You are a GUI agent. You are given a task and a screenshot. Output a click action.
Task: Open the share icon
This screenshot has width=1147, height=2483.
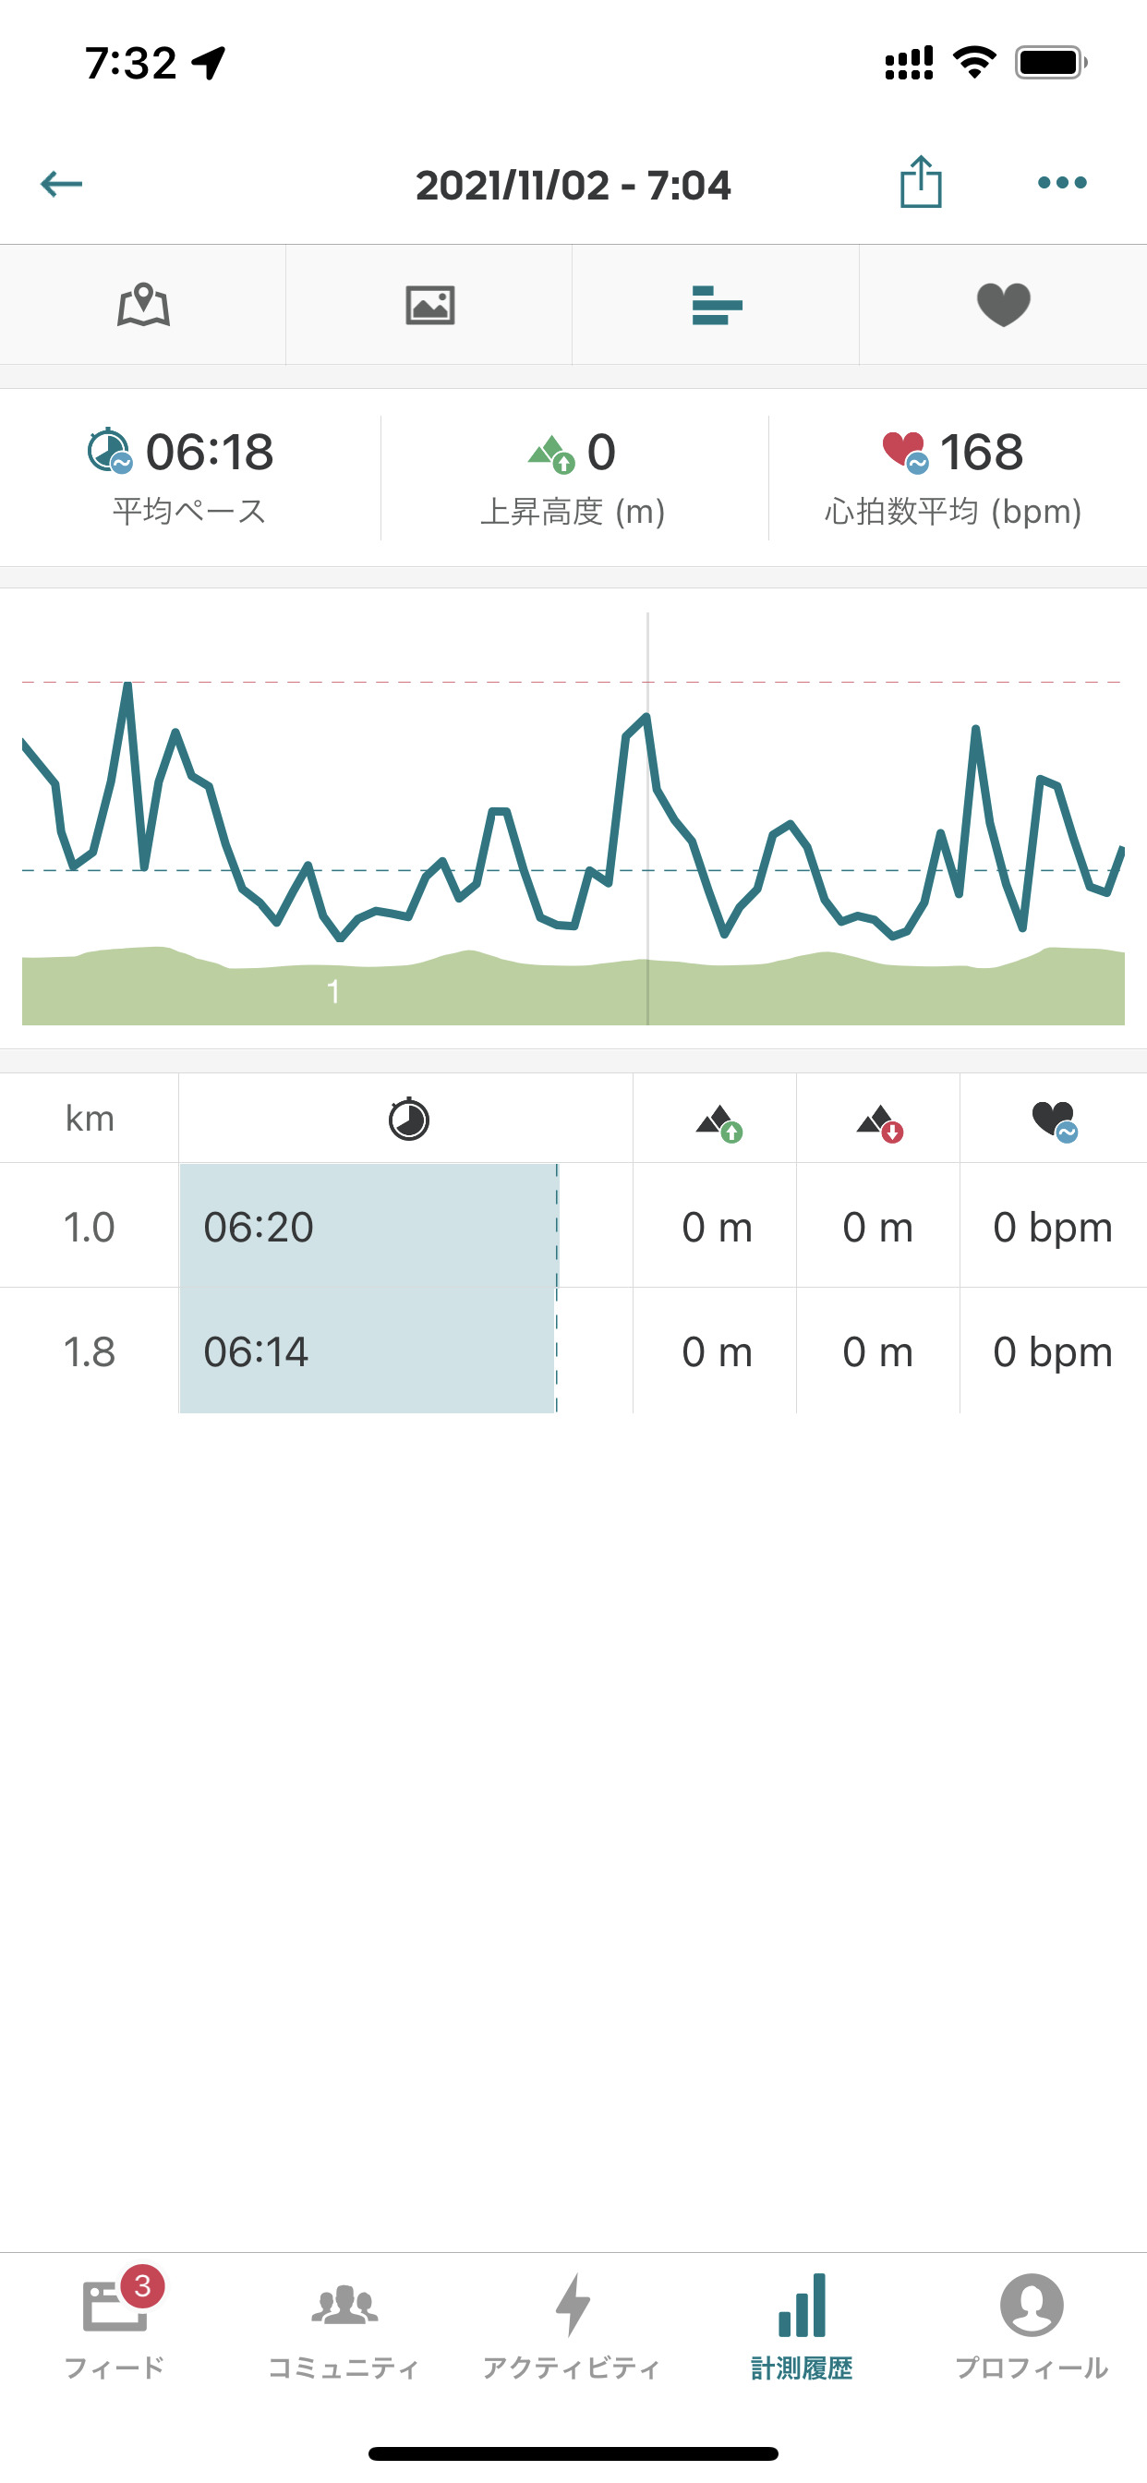click(921, 182)
